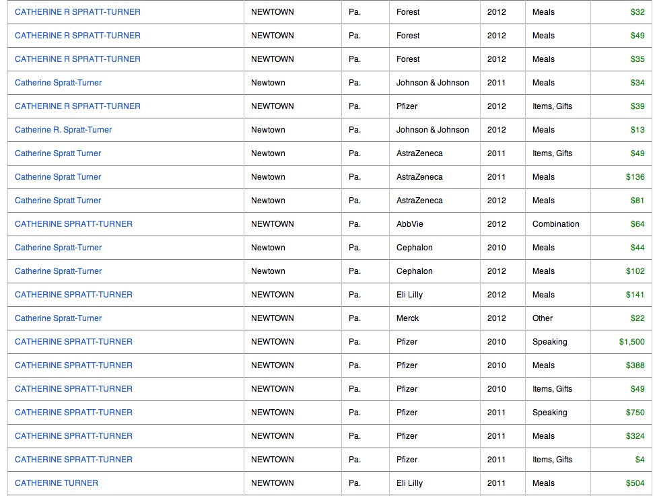This screenshot has width=655, height=496.
Task: Open CATHERINE SPRATT-TURNER link for Pfizer $388
Action: 73,365
